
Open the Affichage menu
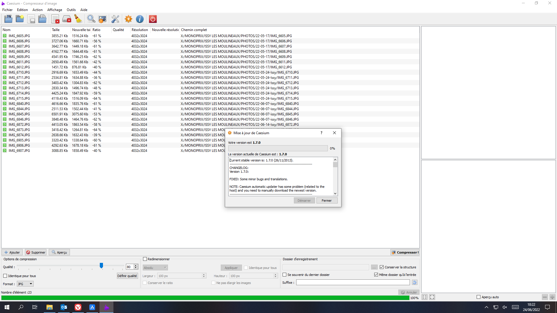(55, 10)
